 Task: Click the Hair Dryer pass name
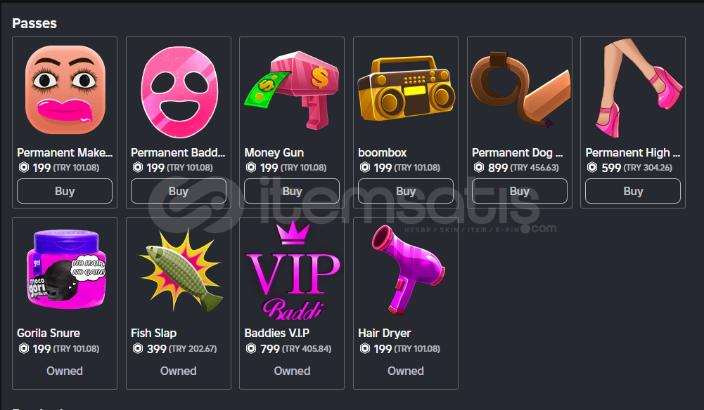[384, 333]
